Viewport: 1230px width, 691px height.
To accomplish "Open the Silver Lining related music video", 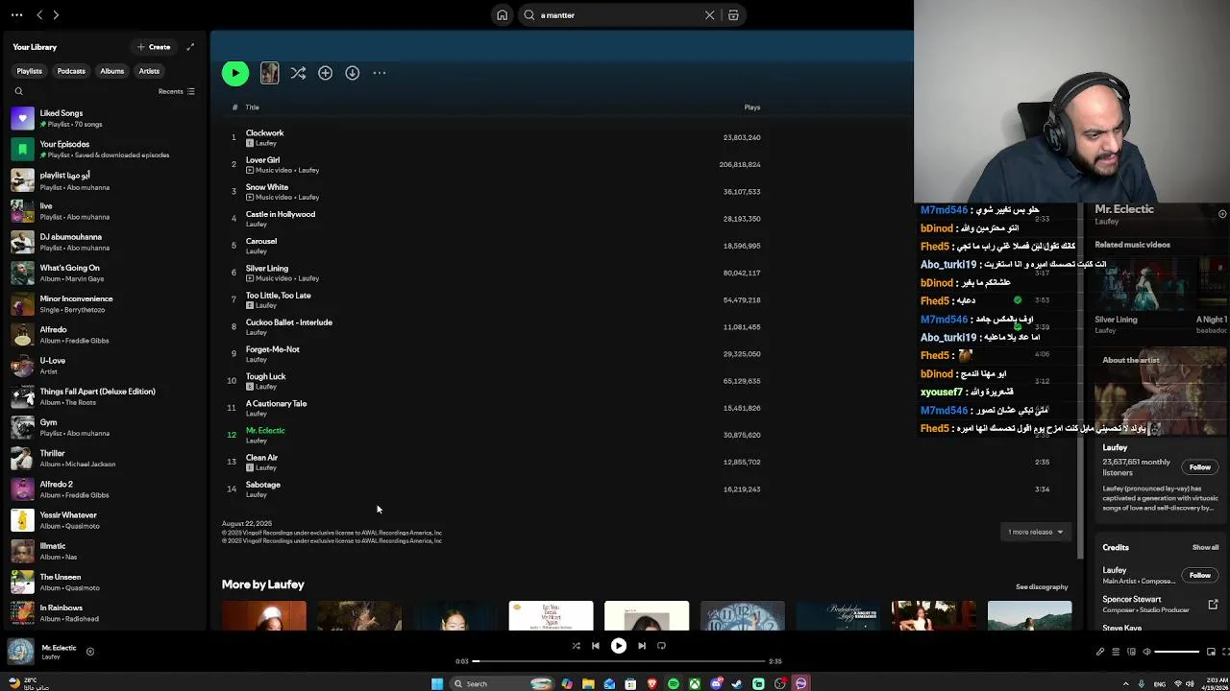I will click(x=1142, y=296).
